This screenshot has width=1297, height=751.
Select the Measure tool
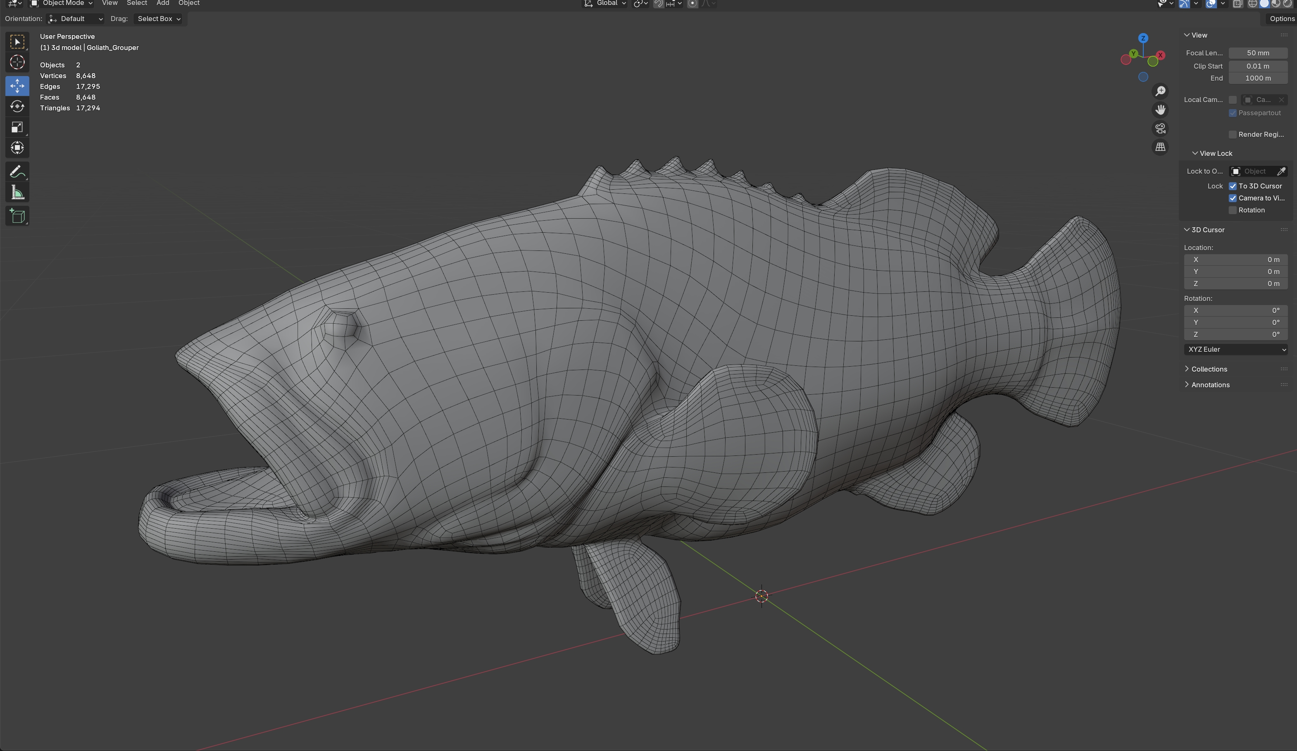[17, 193]
